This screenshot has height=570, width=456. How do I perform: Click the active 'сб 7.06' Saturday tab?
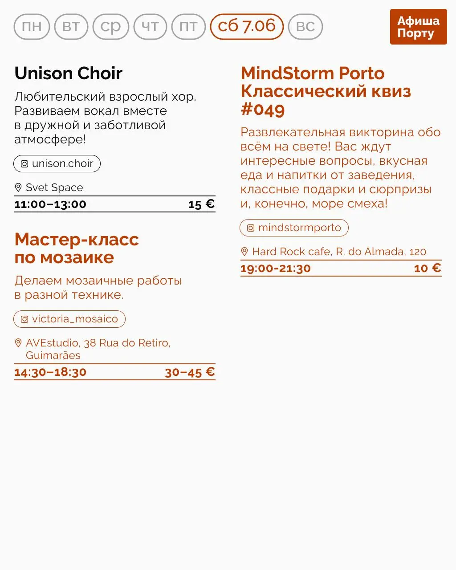point(247,27)
